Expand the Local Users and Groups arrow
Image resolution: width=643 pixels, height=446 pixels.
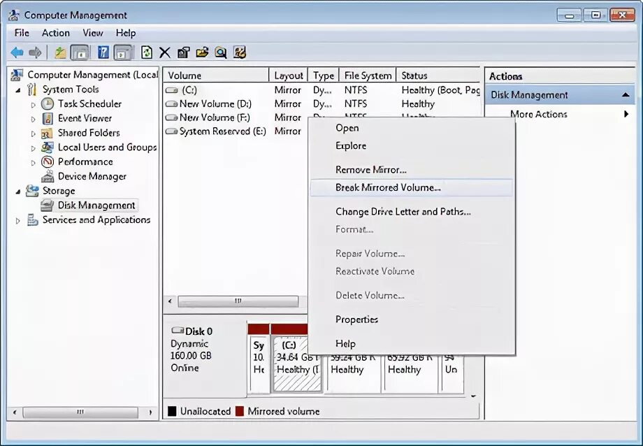click(x=34, y=148)
